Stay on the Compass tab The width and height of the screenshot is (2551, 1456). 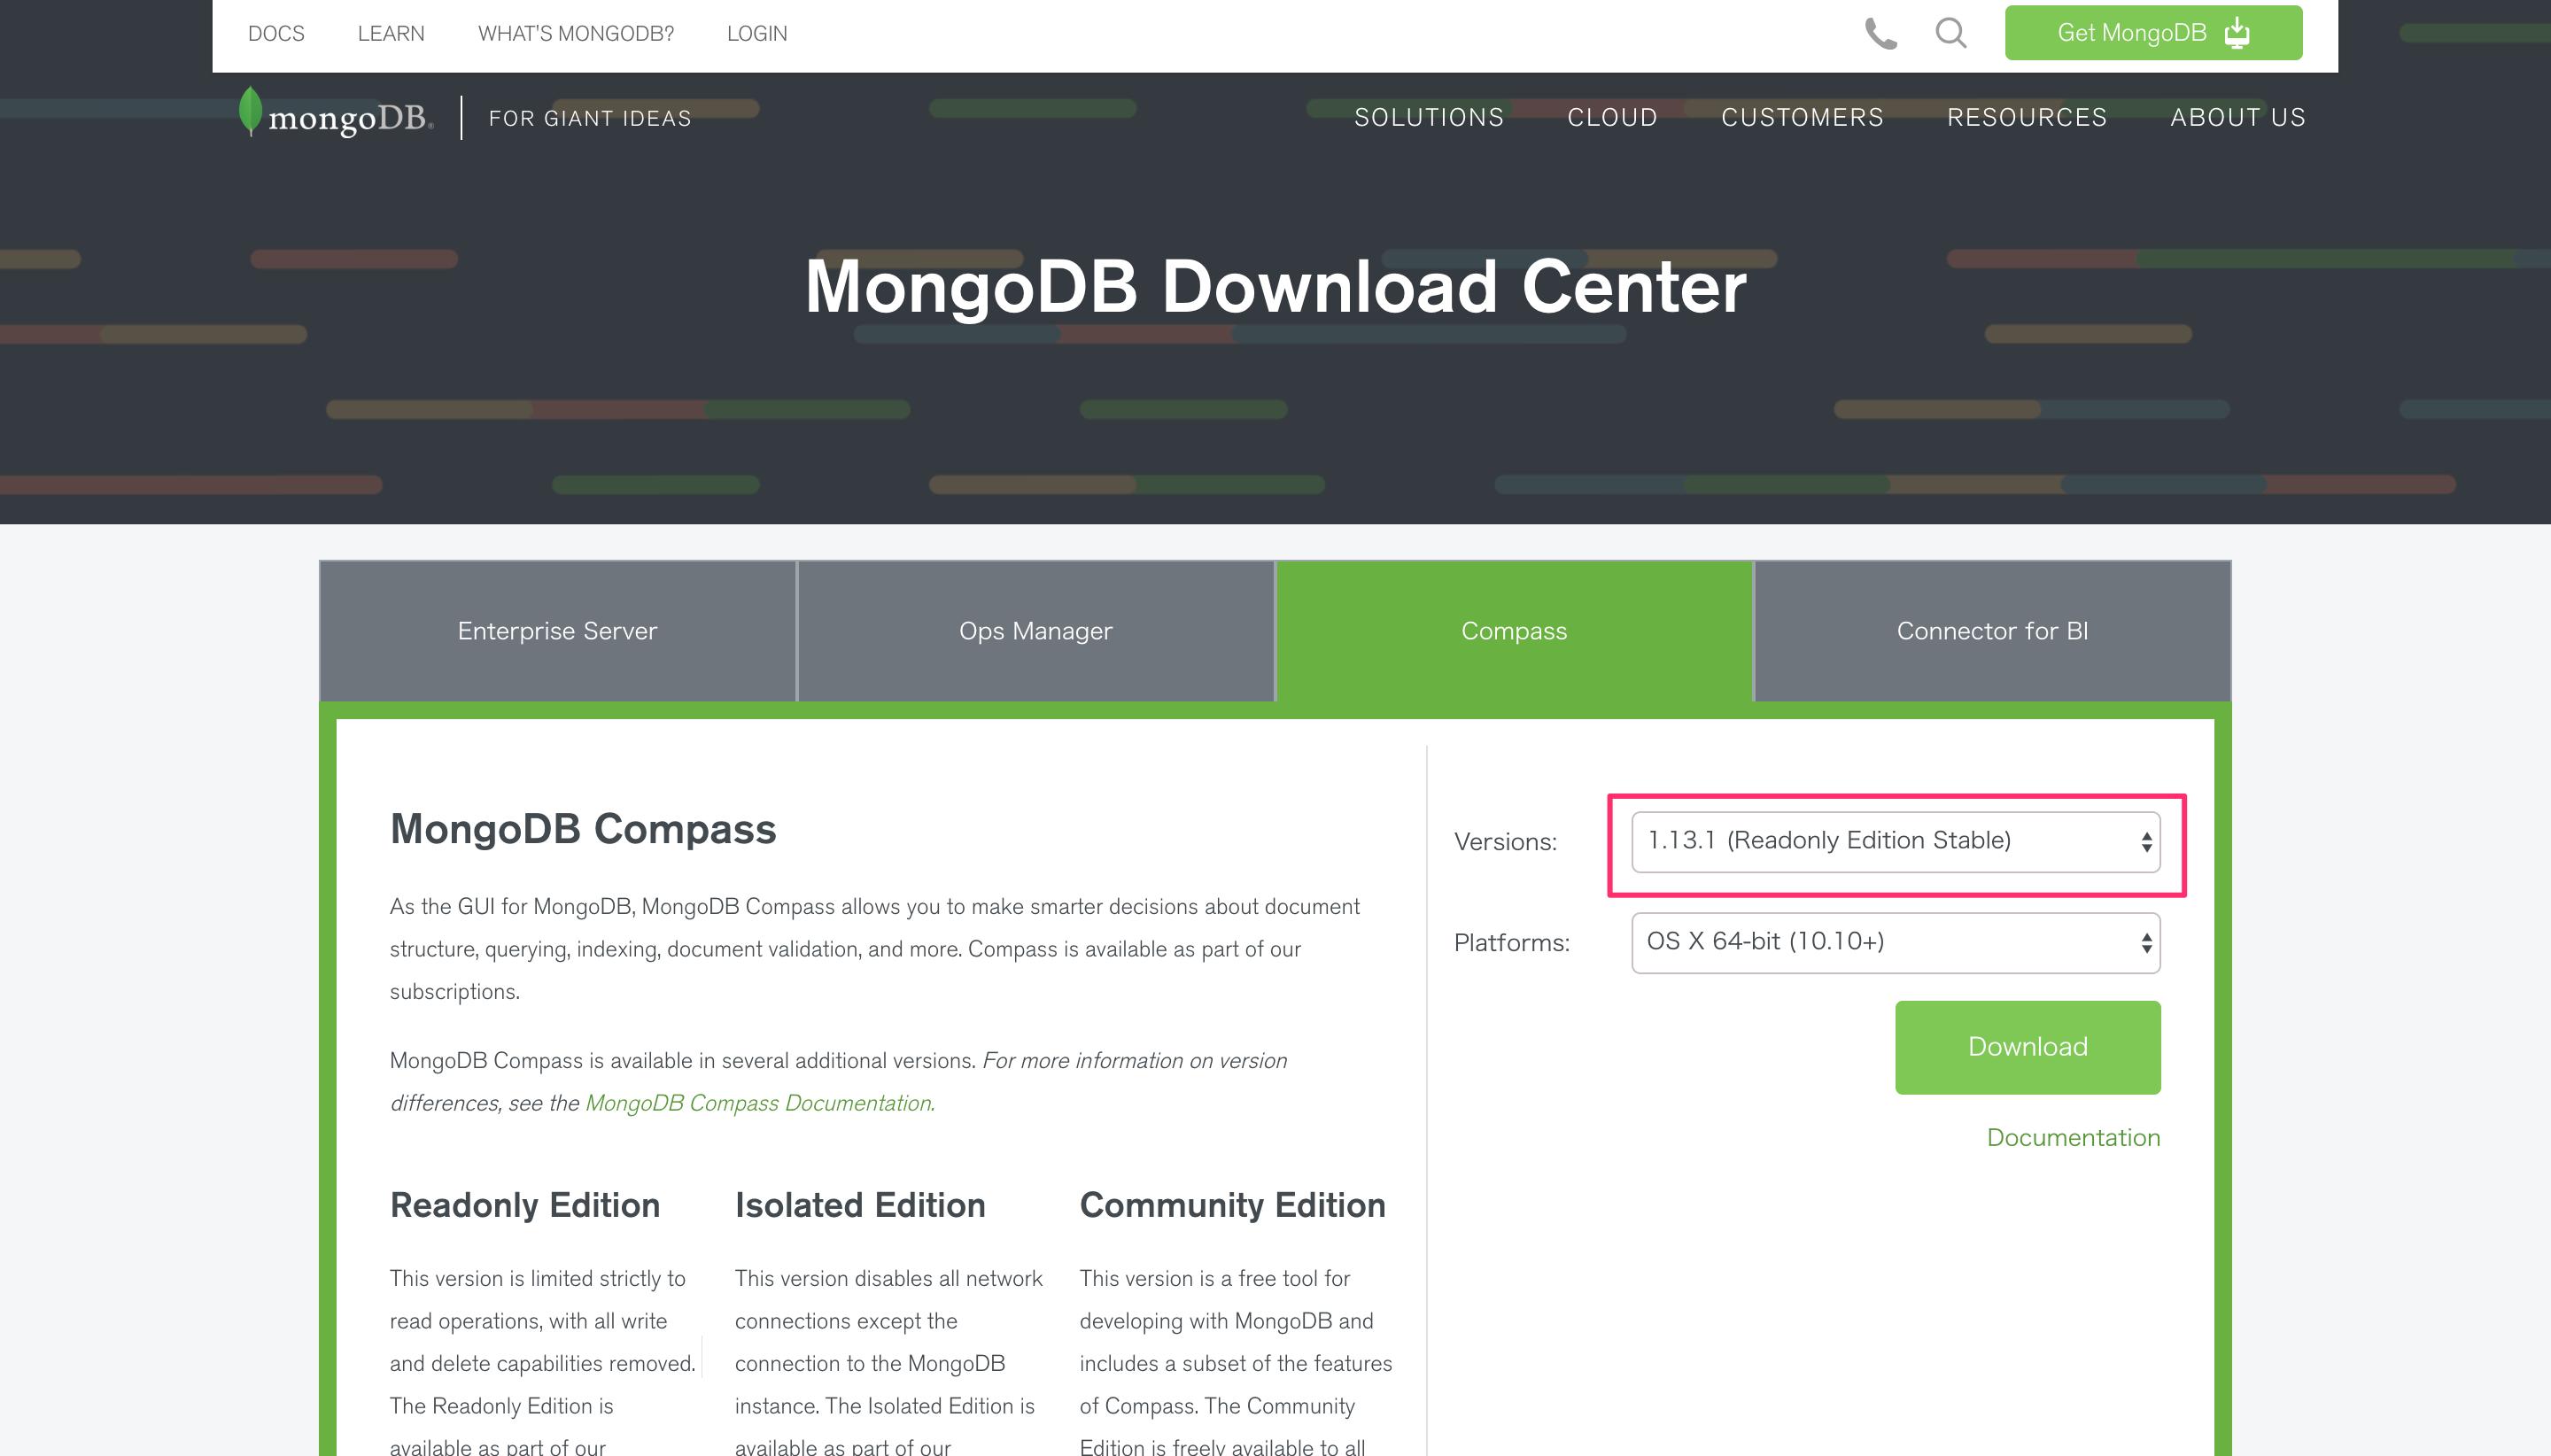click(x=1513, y=630)
